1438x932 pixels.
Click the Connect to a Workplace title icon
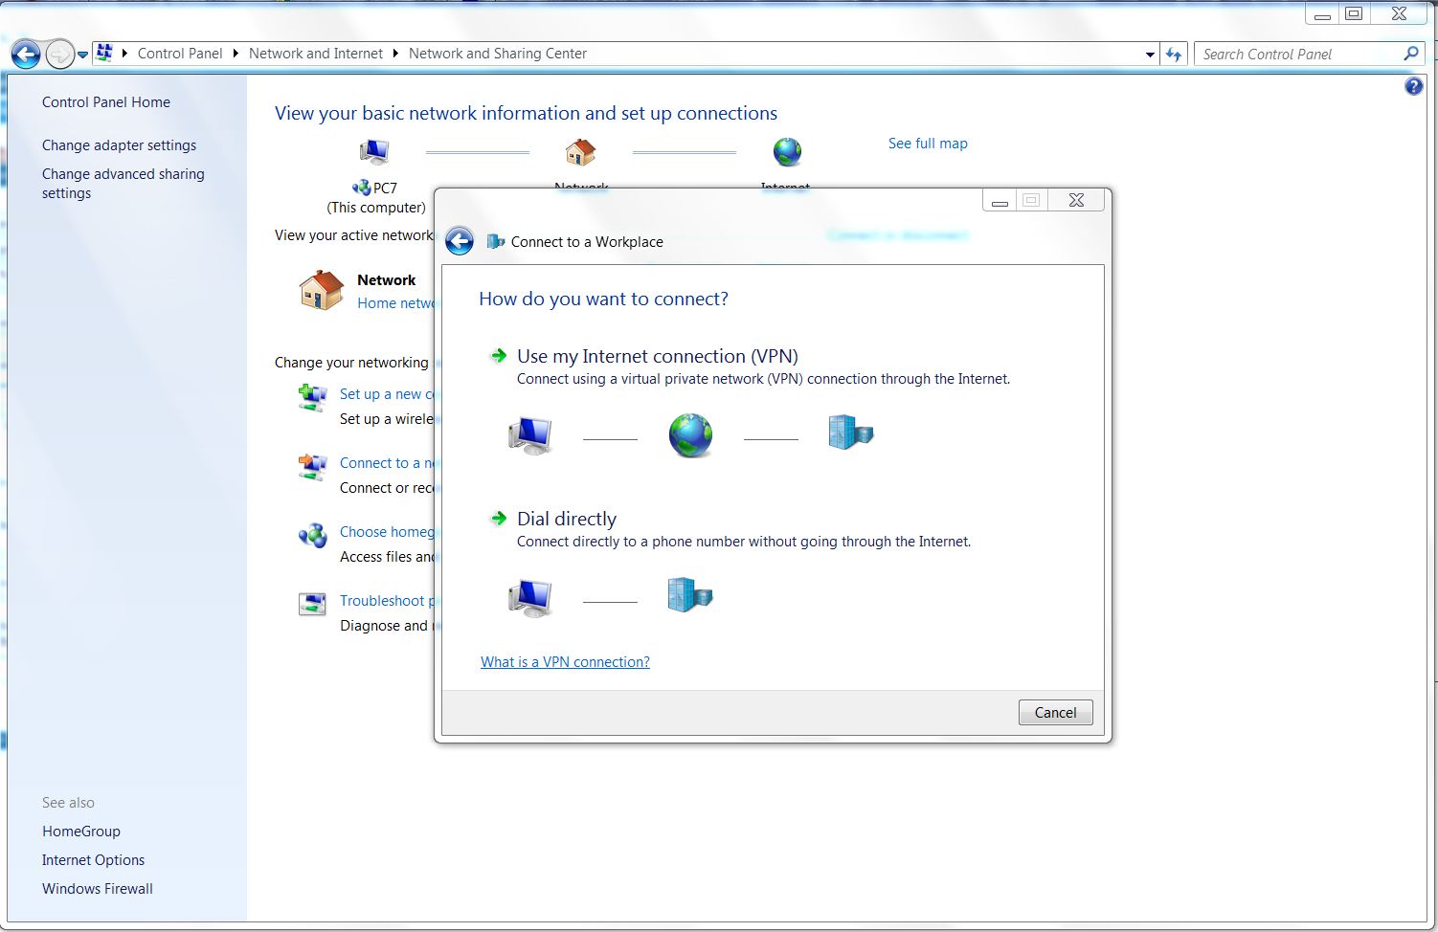495,241
